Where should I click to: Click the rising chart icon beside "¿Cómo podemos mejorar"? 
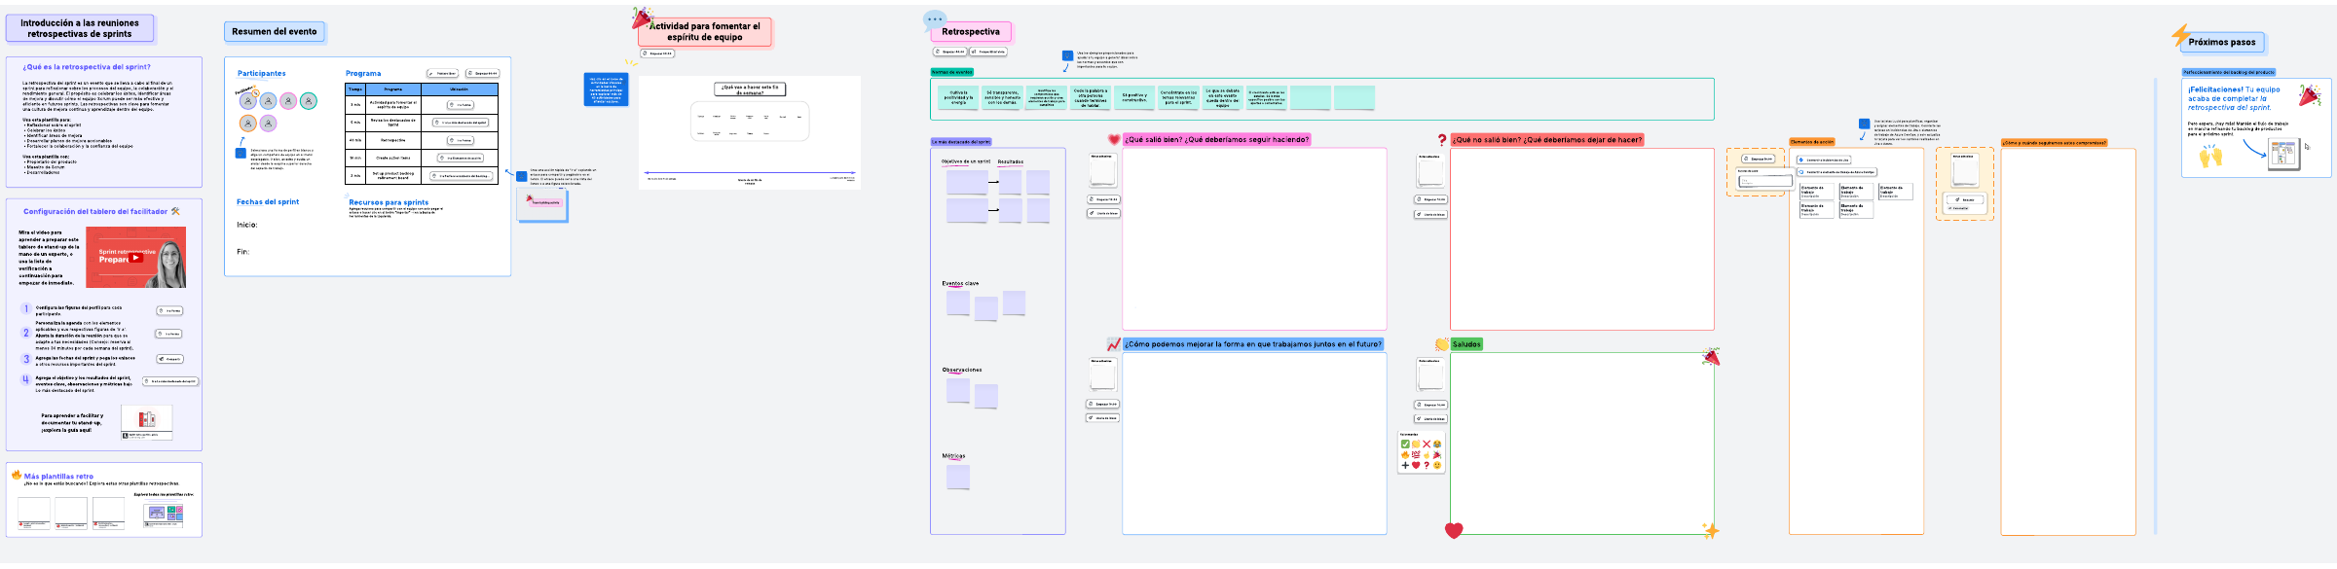[x=1113, y=344]
